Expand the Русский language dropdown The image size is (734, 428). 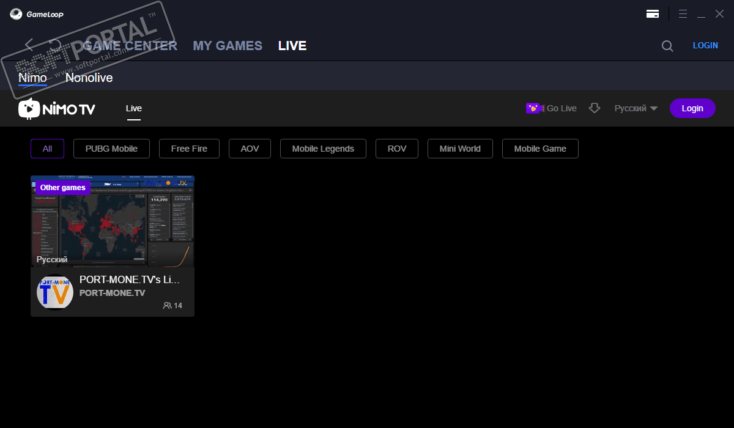pos(636,108)
